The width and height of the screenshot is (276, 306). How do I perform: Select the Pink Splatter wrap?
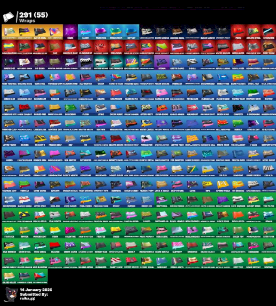[131, 215]
